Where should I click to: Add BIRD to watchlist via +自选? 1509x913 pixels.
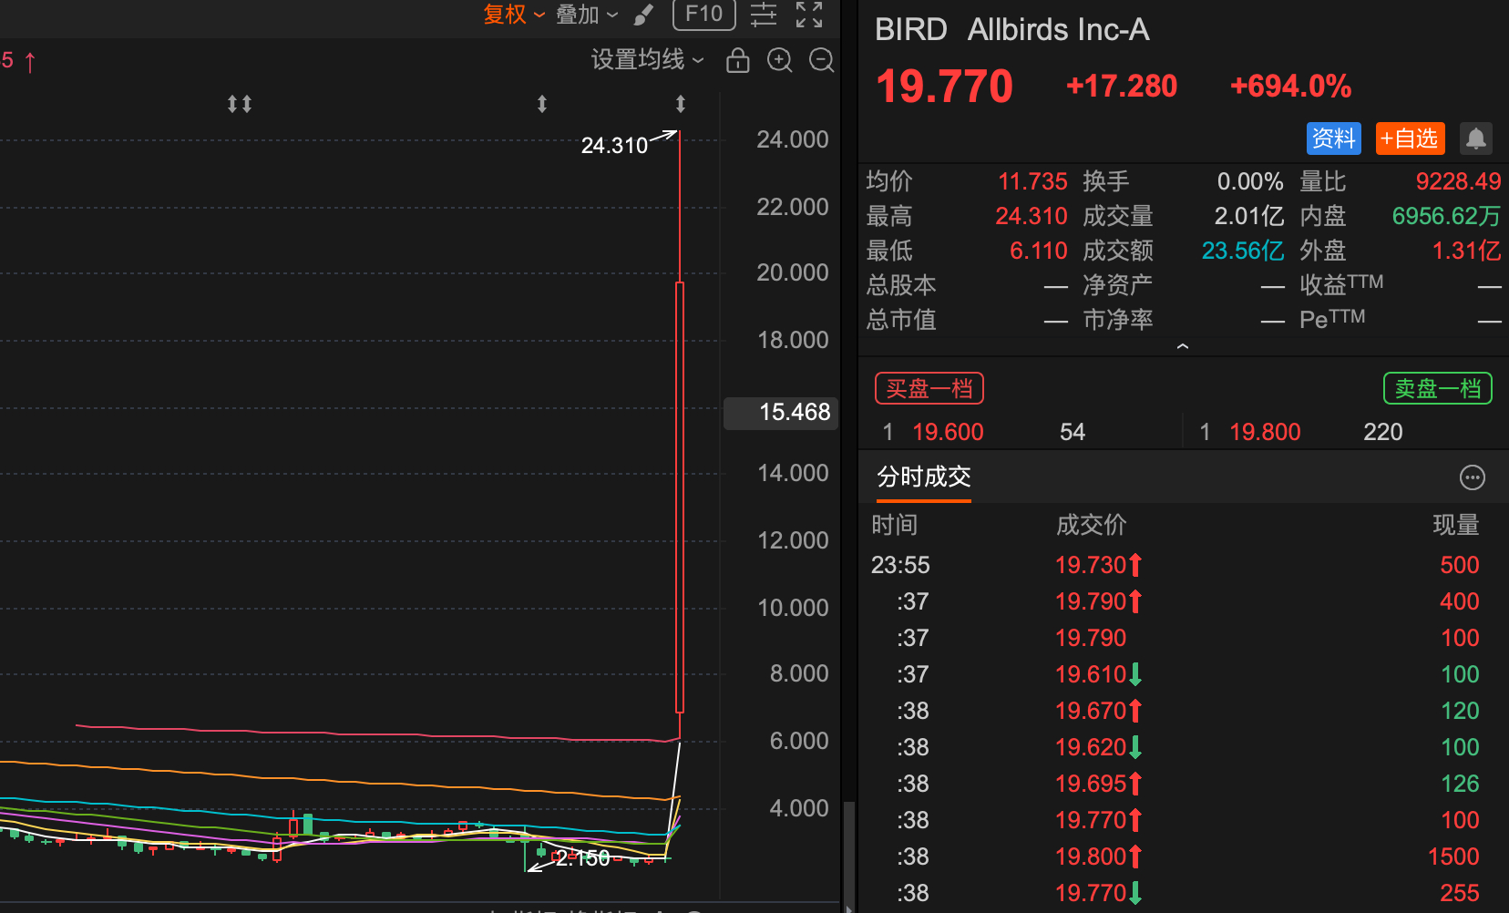(1410, 138)
